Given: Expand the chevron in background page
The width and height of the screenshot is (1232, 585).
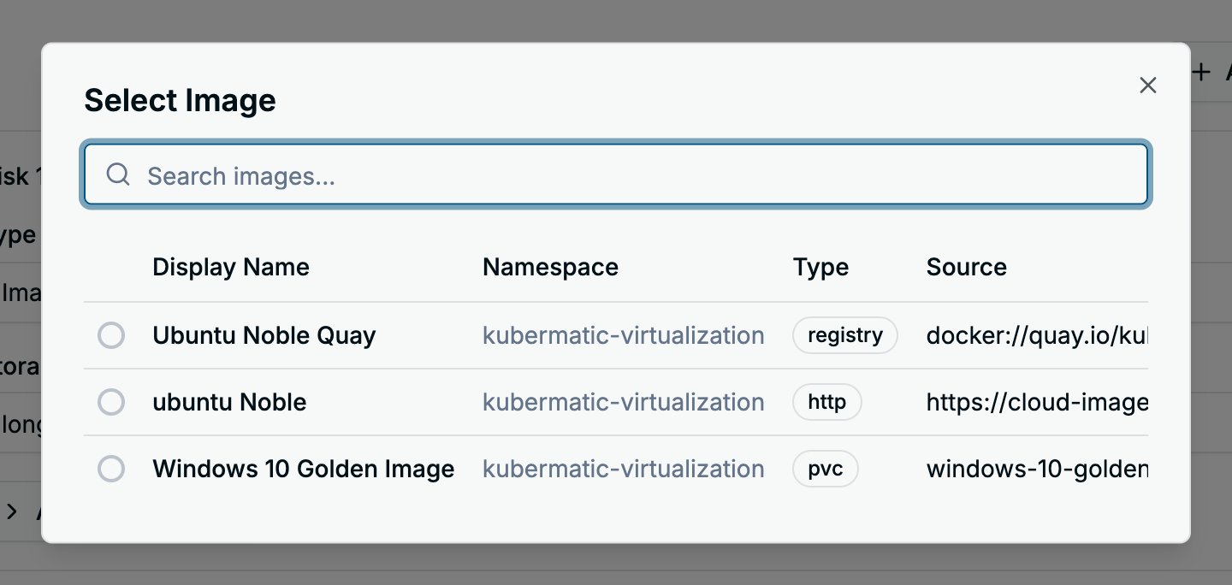Looking at the screenshot, I should (x=12, y=512).
